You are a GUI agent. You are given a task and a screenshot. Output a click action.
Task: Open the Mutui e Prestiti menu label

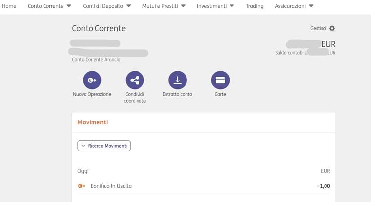[160, 6]
